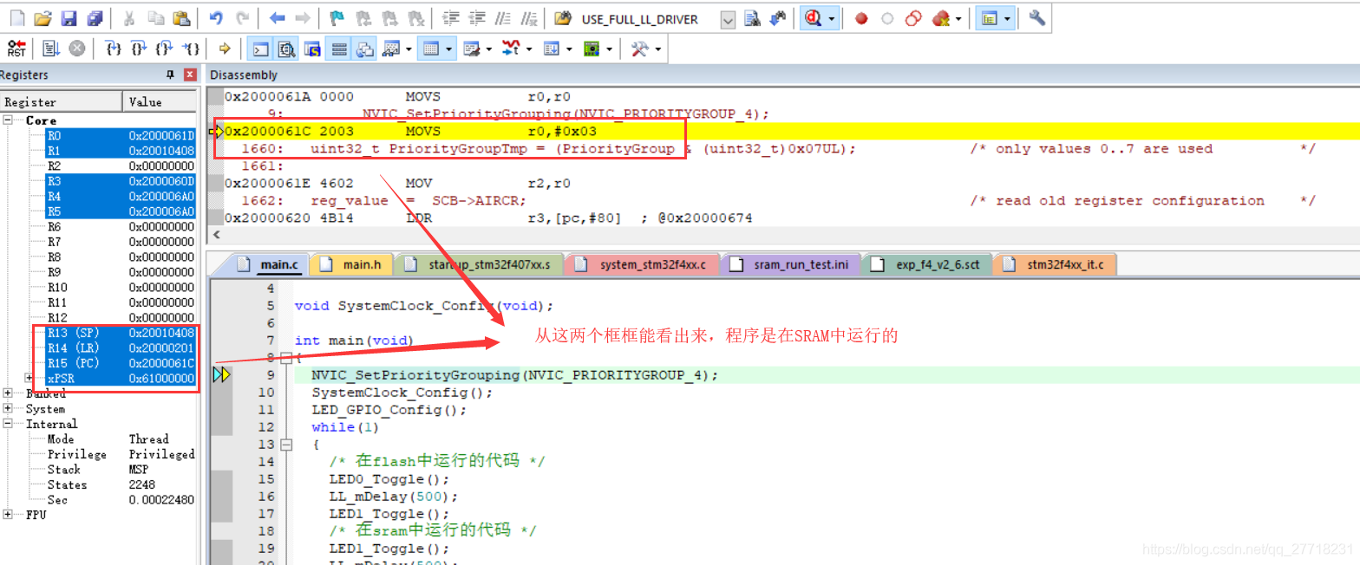This screenshot has height=565, width=1360.
Task: Select the R2 register row
Action: tap(120, 166)
